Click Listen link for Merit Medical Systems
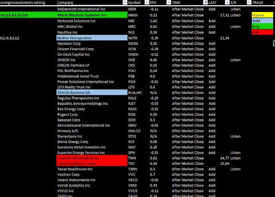 tap(235, 15)
